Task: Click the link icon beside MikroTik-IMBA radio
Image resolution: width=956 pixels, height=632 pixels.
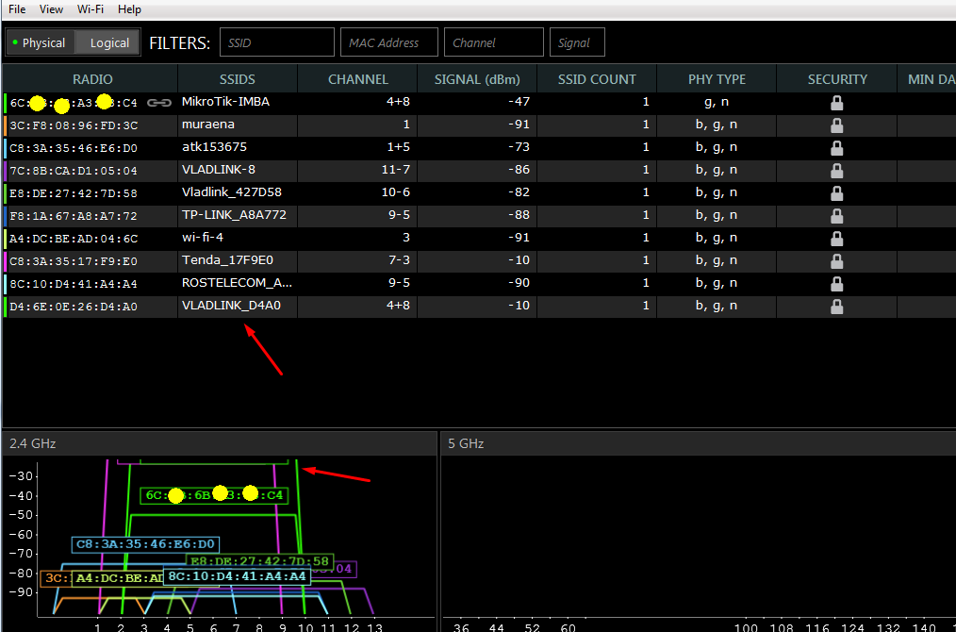Action: 159,103
